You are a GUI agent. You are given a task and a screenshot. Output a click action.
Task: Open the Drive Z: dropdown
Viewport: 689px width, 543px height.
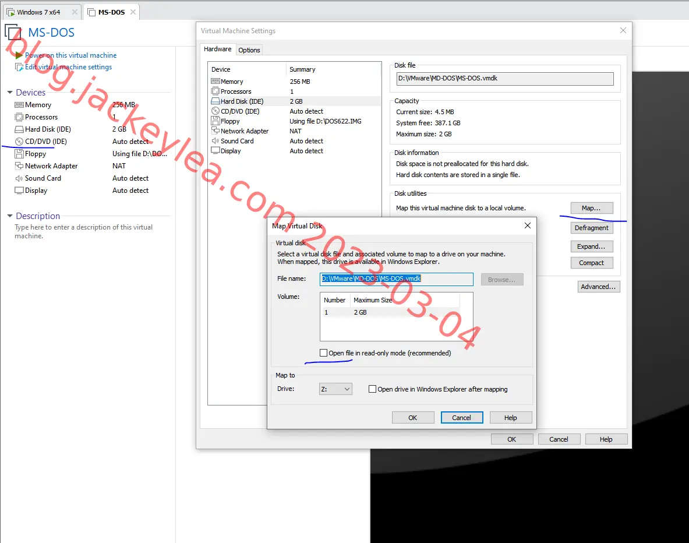click(x=335, y=389)
